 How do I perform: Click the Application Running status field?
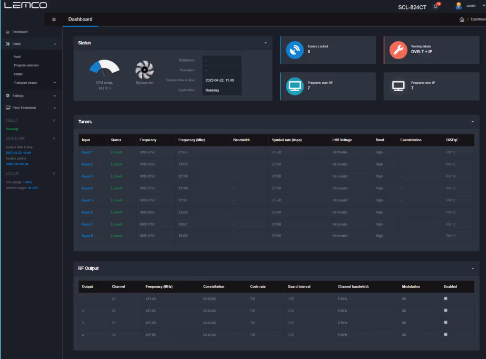tap(221, 90)
